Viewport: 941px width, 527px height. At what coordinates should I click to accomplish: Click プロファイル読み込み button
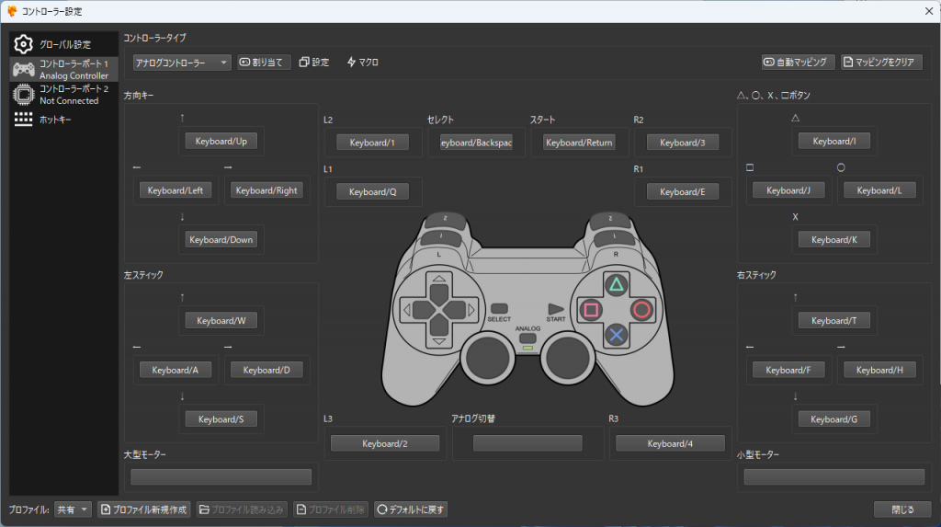242,510
